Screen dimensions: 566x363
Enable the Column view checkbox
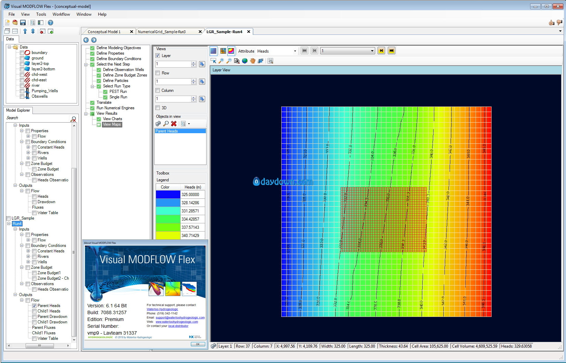(158, 90)
